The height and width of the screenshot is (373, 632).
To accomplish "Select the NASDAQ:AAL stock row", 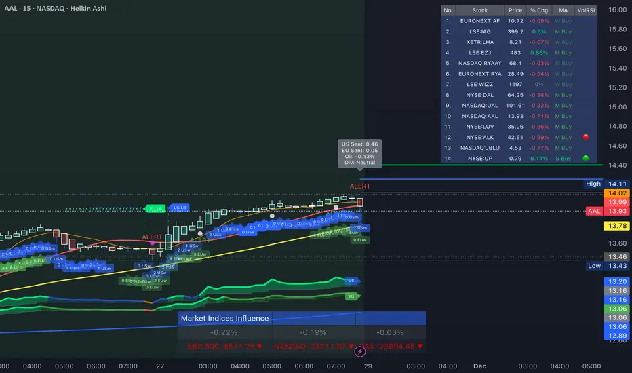I will pos(519,116).
